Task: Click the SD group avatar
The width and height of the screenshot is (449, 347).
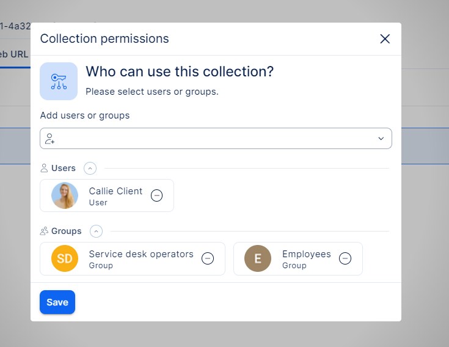Action: click(x=65, y=258)
